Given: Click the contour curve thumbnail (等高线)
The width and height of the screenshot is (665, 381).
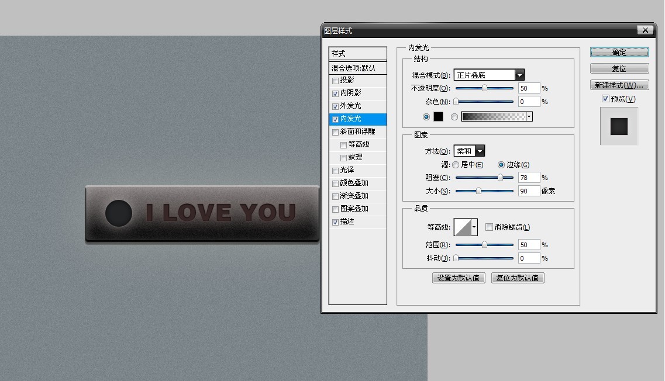Looking at the screenshot, I should pos(463,227).
